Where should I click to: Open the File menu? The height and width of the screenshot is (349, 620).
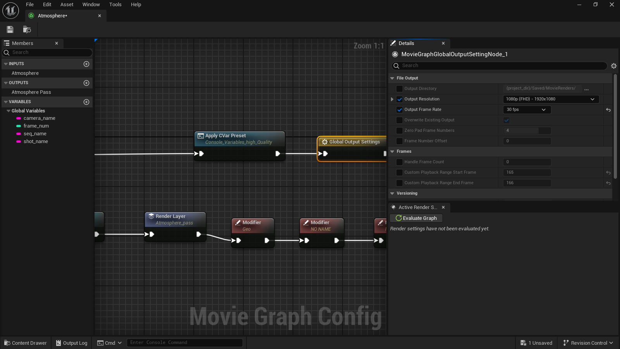tap(30, 5)
